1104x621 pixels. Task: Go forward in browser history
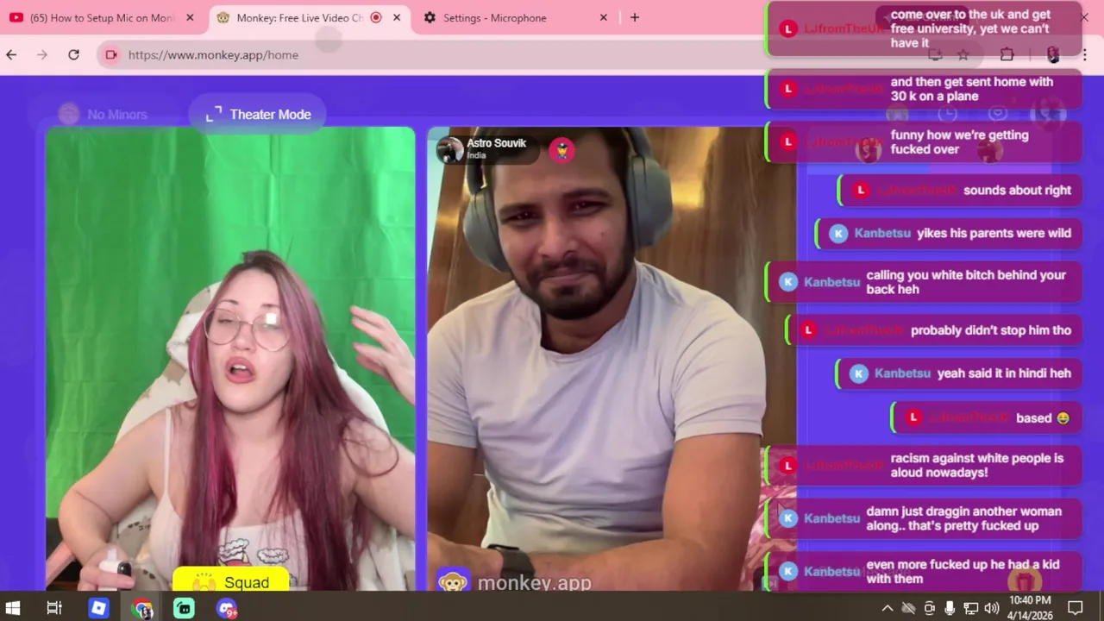pos(42,54)
